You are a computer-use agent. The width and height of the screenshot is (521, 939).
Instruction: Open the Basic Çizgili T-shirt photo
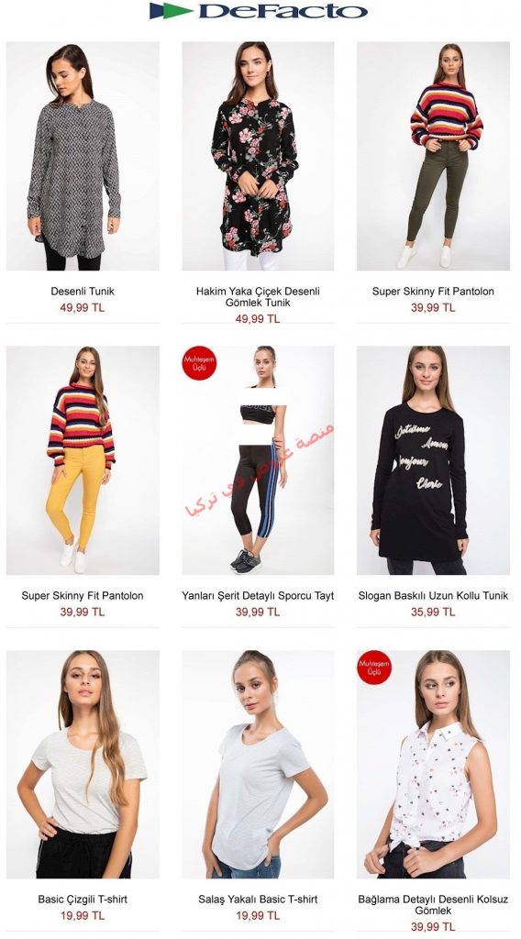[83, 765]
